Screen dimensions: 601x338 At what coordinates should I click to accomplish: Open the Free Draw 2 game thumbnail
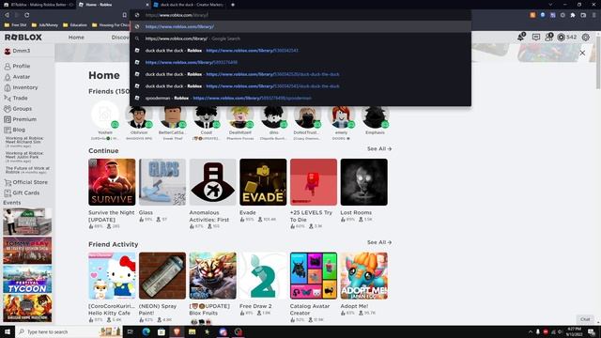[x=263, y=275]
